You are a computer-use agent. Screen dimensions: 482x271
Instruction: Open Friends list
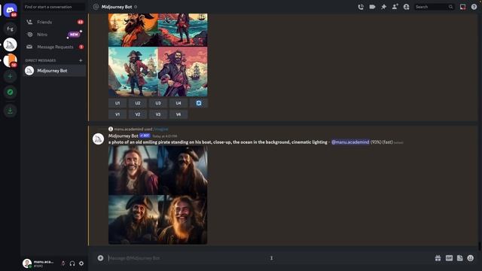click(54, 22)
